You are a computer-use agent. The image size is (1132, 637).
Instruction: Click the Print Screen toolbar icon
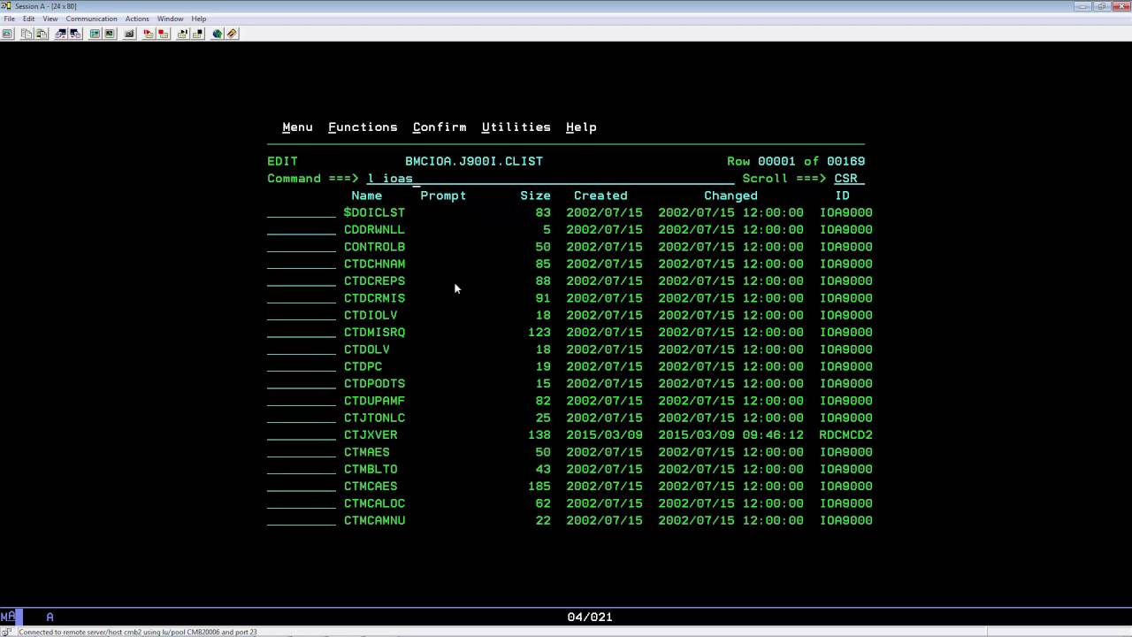[7, 34]
